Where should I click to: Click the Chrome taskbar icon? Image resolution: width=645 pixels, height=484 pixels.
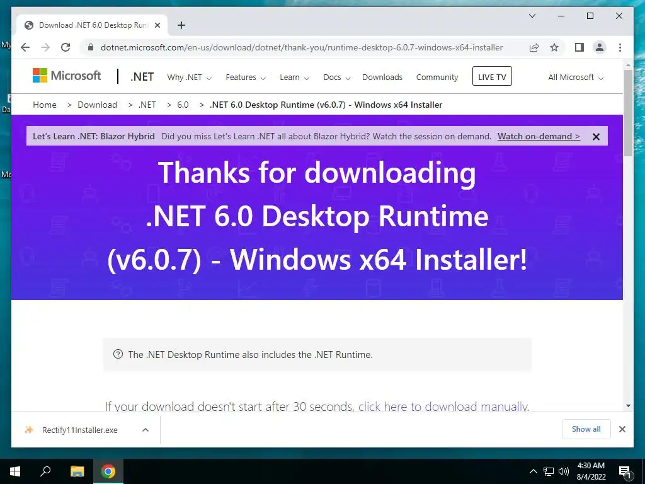point(108,471)
